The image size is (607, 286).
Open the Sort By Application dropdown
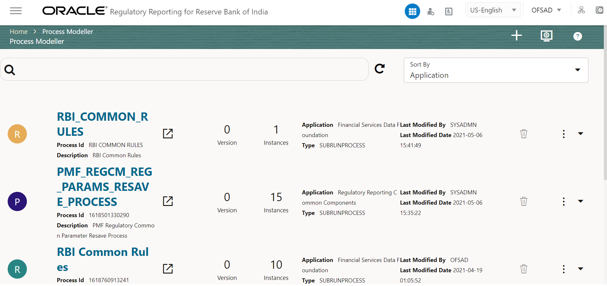[496, 70]
